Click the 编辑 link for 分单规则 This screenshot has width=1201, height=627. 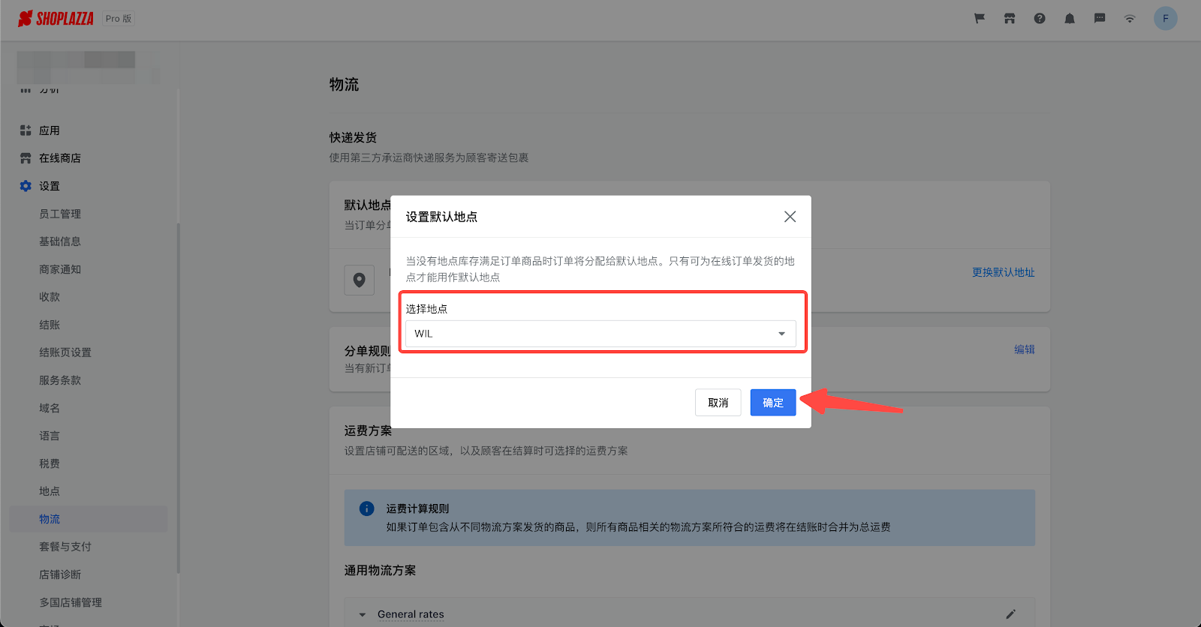point(1025,349)
